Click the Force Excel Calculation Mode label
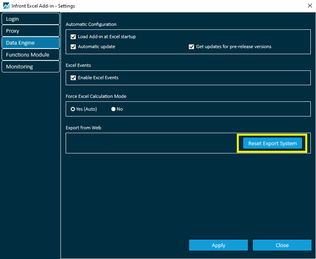Viewport: 316px width, 259px height. point(96,96)
